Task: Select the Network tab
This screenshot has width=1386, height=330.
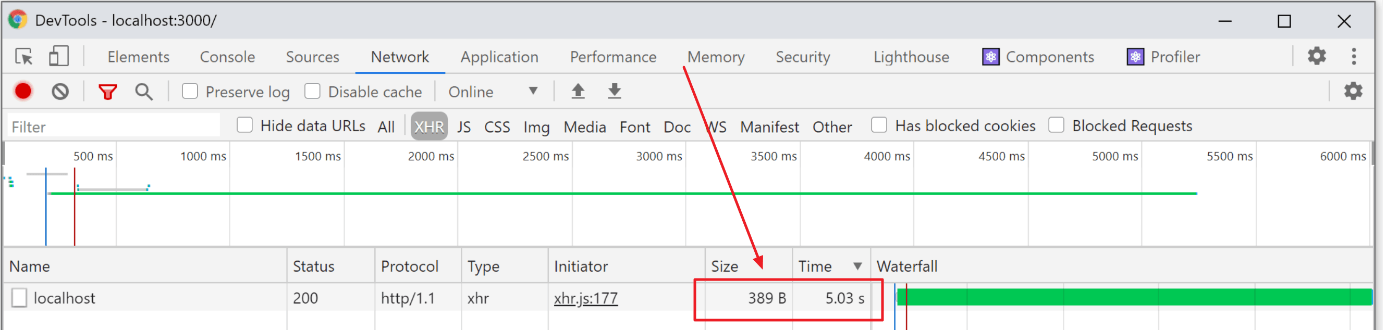Action: (400, 57)
